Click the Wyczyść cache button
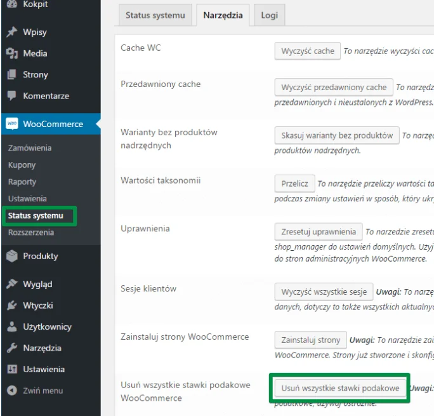The height and width of the screenshot is (416, 434). (x=308, y=51)
